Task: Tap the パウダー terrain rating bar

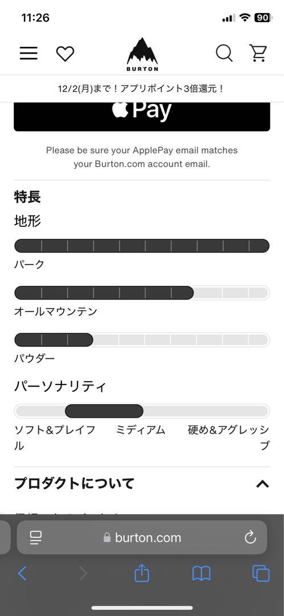Action: click(x=142, y=340)
